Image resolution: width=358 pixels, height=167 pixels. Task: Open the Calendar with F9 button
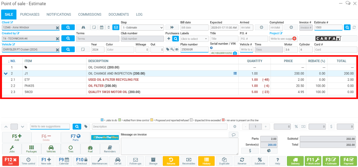[x=64, y=161]
